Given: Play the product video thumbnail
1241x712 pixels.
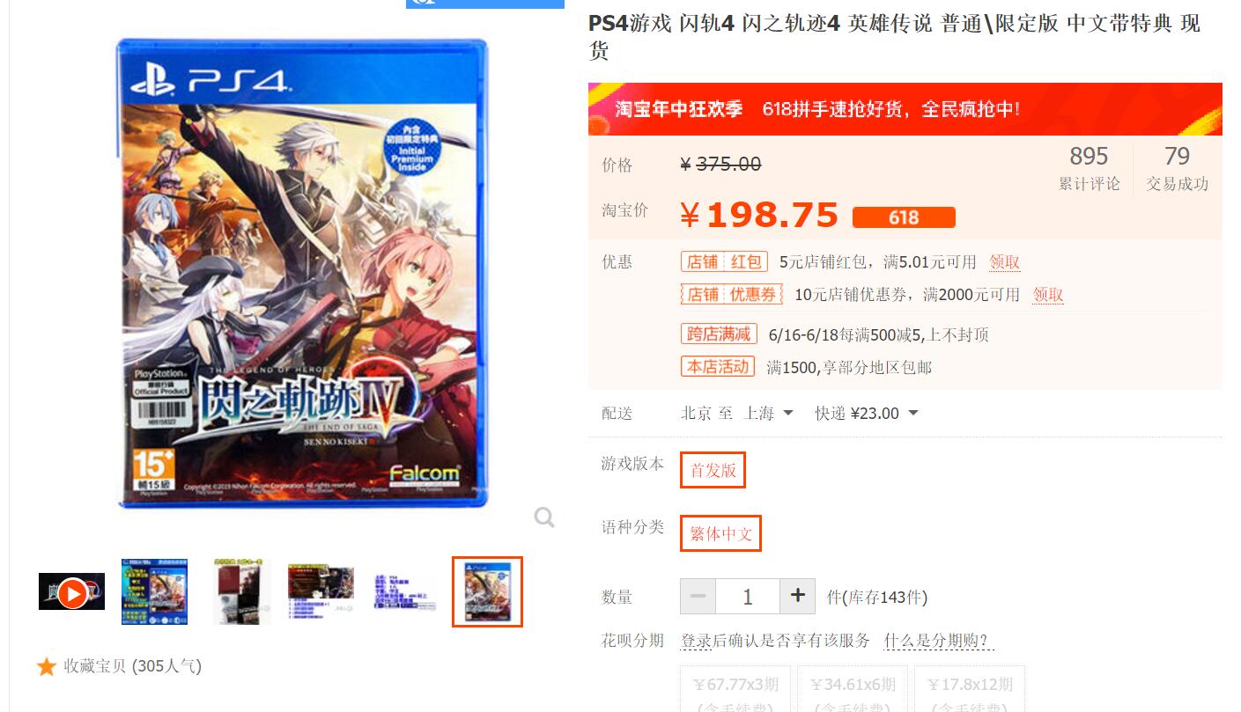Looking at the screenshot, I should coord(71,591).
